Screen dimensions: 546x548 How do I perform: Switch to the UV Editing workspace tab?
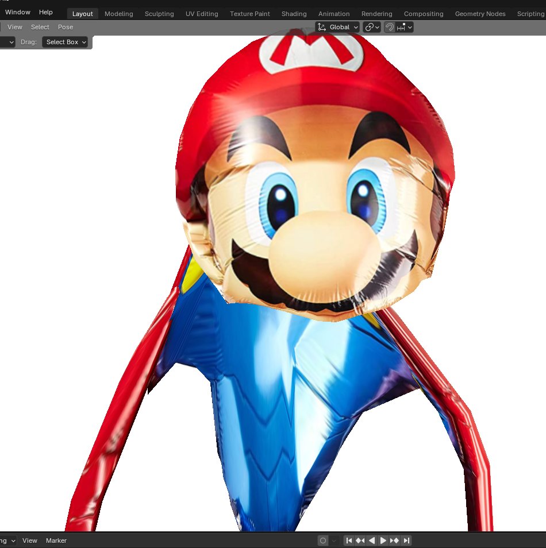click(x=202, y=14)
